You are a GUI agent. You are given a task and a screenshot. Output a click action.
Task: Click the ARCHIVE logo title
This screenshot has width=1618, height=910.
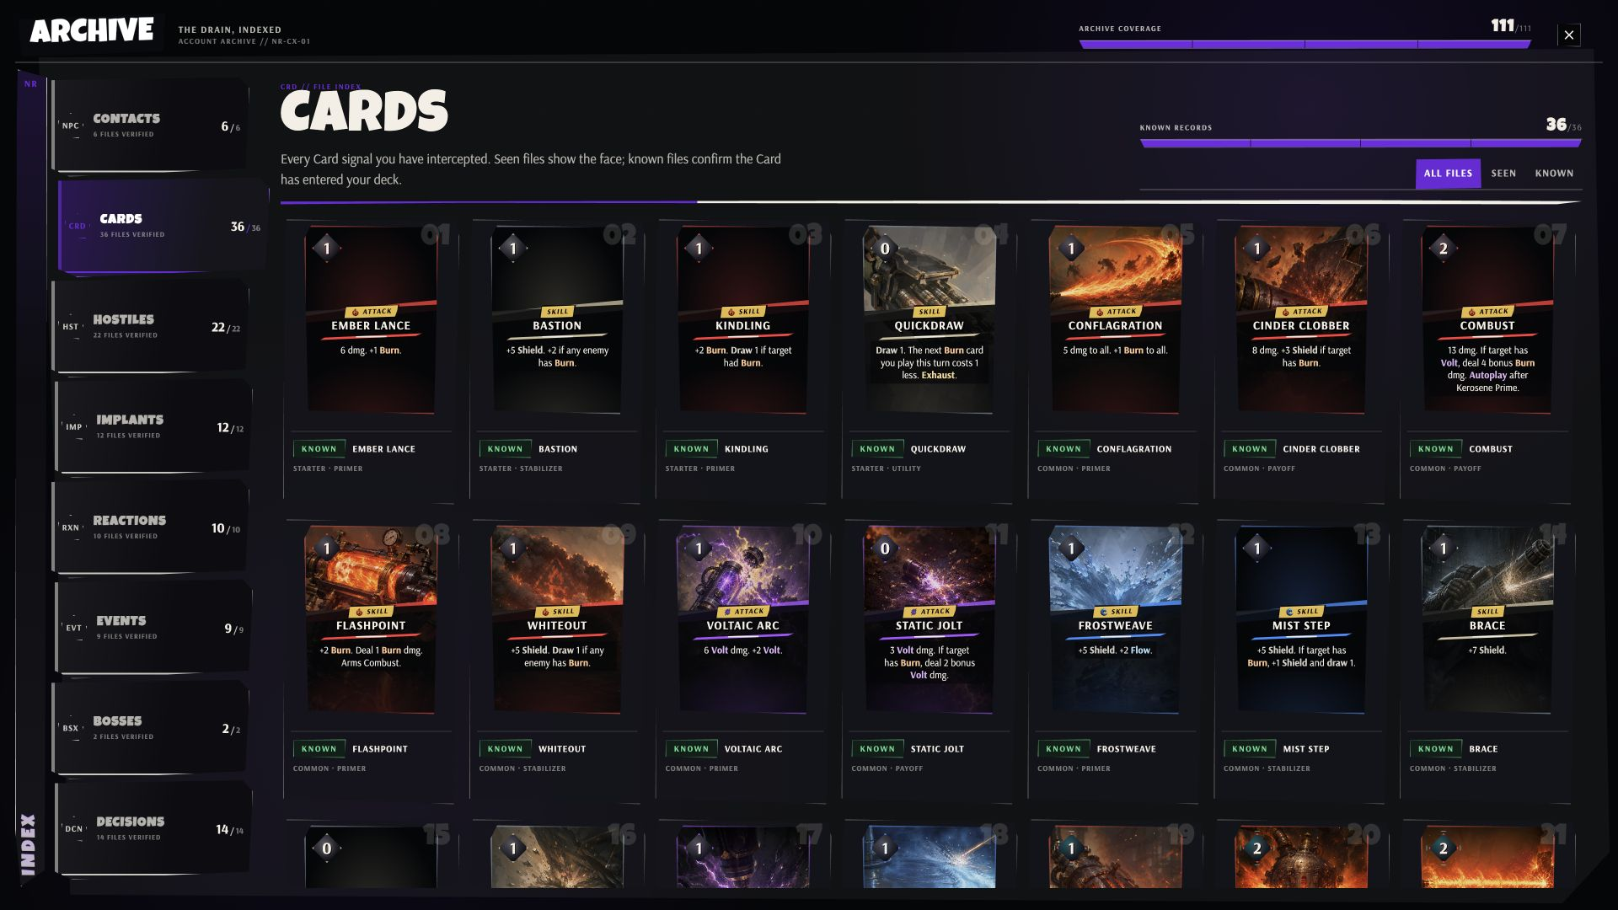(92, 31)
